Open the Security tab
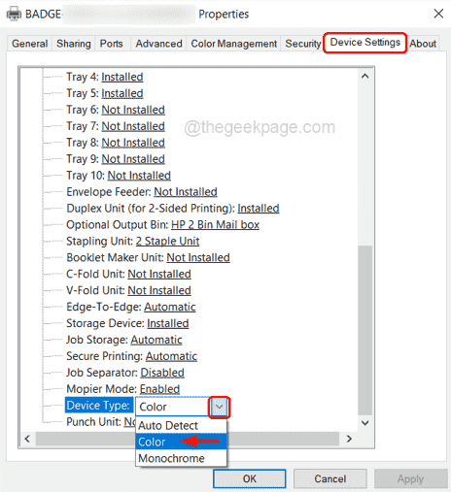Viewport: 451px width, 492px height. [x=303, y=44]
